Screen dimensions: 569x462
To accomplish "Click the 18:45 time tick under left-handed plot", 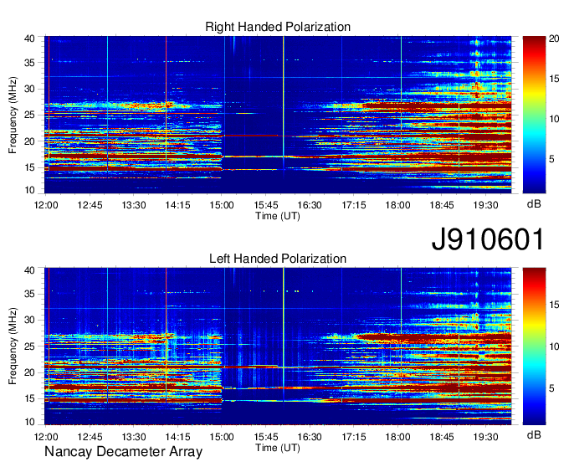I will point(442,437).
